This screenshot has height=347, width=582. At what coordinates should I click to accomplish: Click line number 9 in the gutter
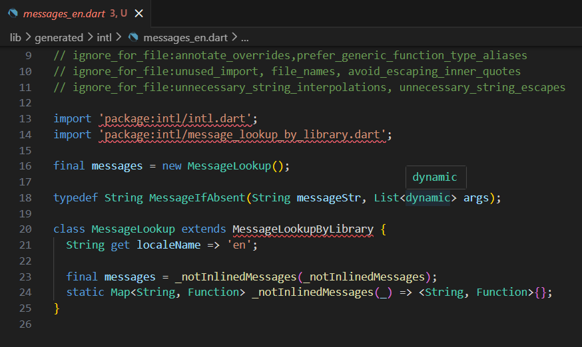click(x=29, y=56)
